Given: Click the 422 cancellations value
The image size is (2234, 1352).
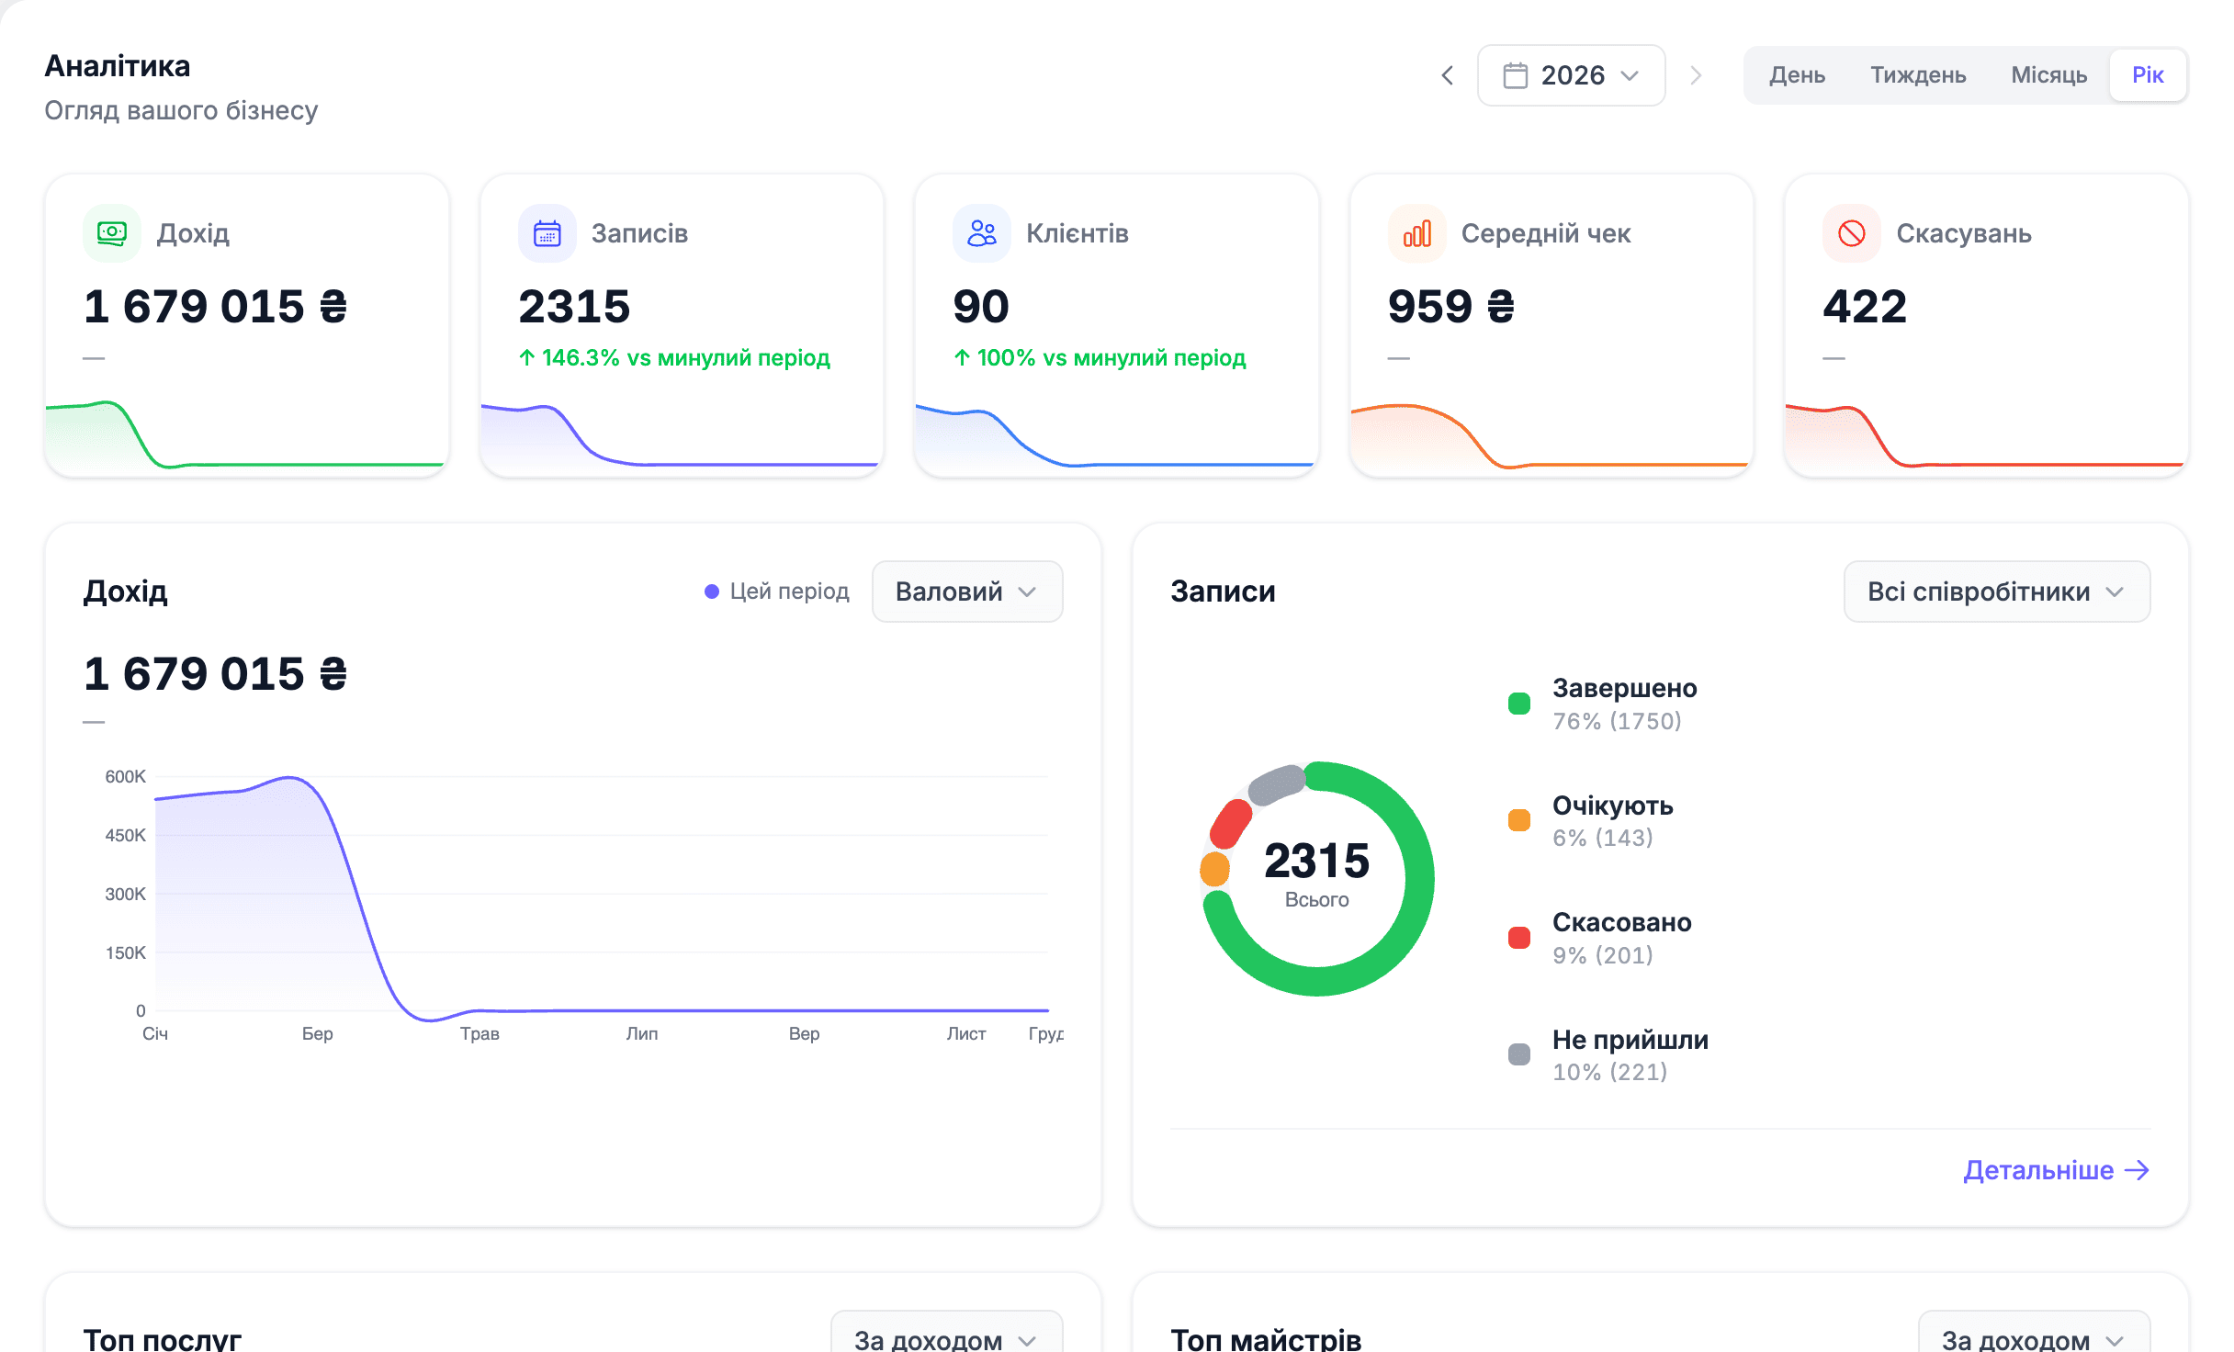Looking at the screenshot, I should (x=1865, y=306).
